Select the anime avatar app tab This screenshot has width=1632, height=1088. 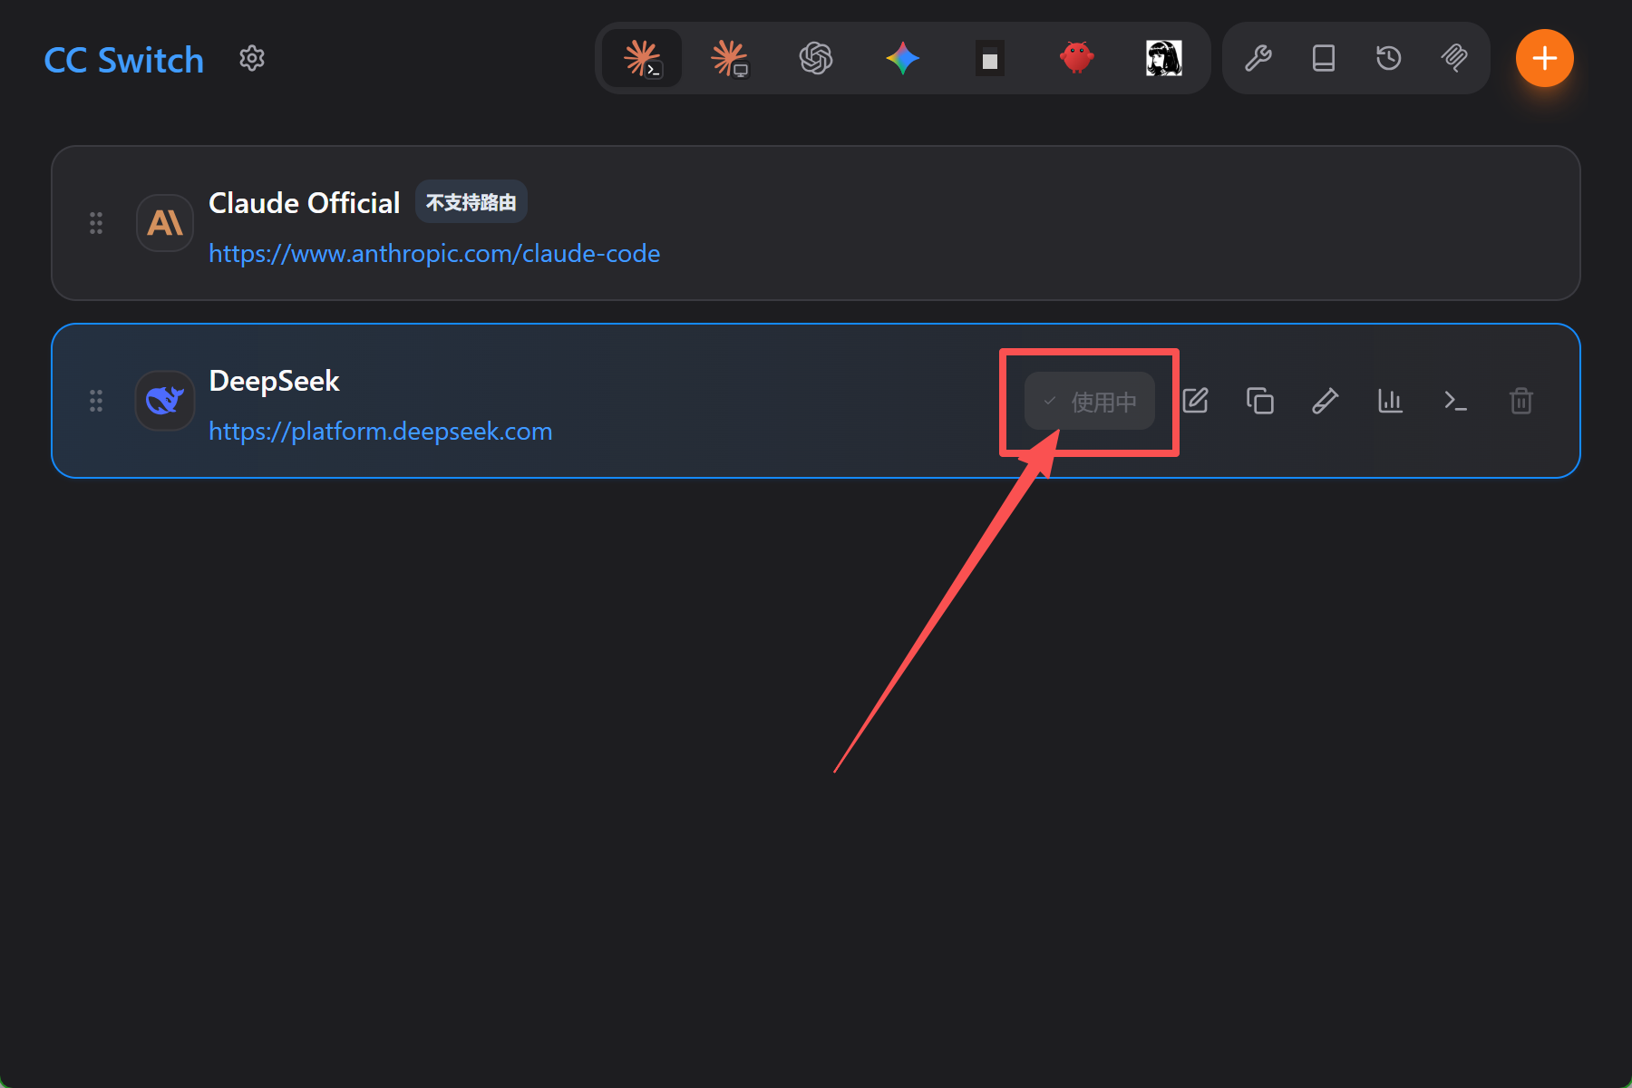coord(1164,59)
